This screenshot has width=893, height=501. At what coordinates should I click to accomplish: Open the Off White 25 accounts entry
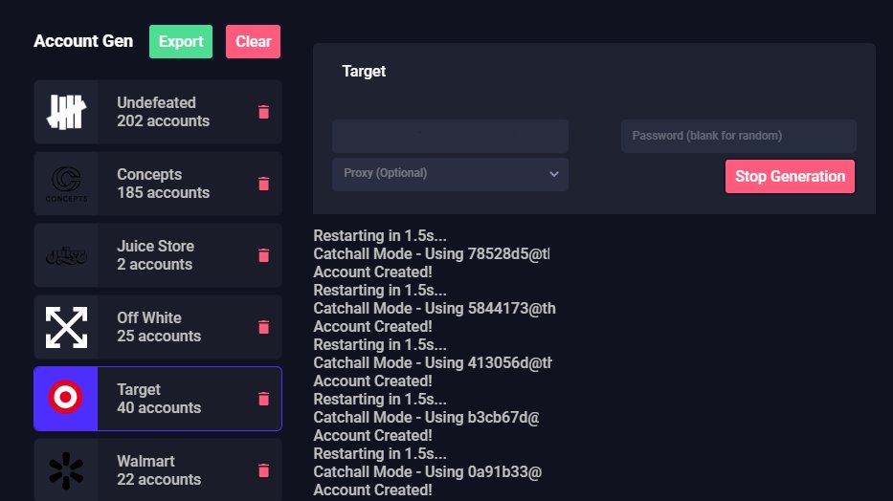(x=158, y=327)
